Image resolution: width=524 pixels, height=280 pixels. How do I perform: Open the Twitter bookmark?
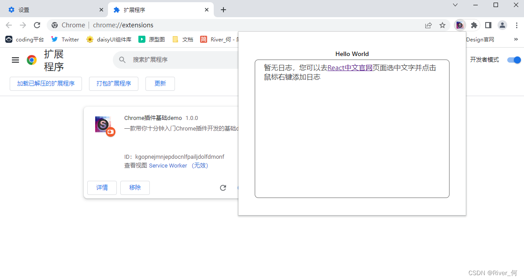coord(65,40)
